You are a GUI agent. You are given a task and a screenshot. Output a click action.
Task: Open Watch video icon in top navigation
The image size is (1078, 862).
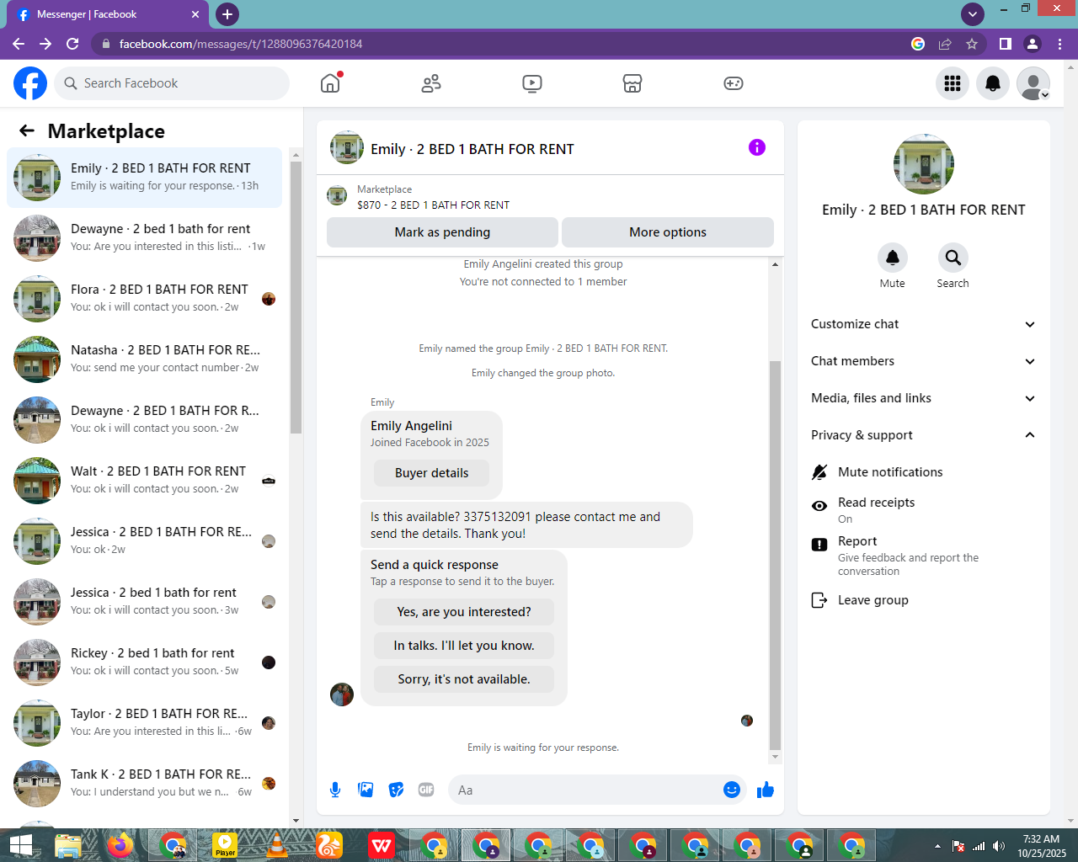coord(532,83)
